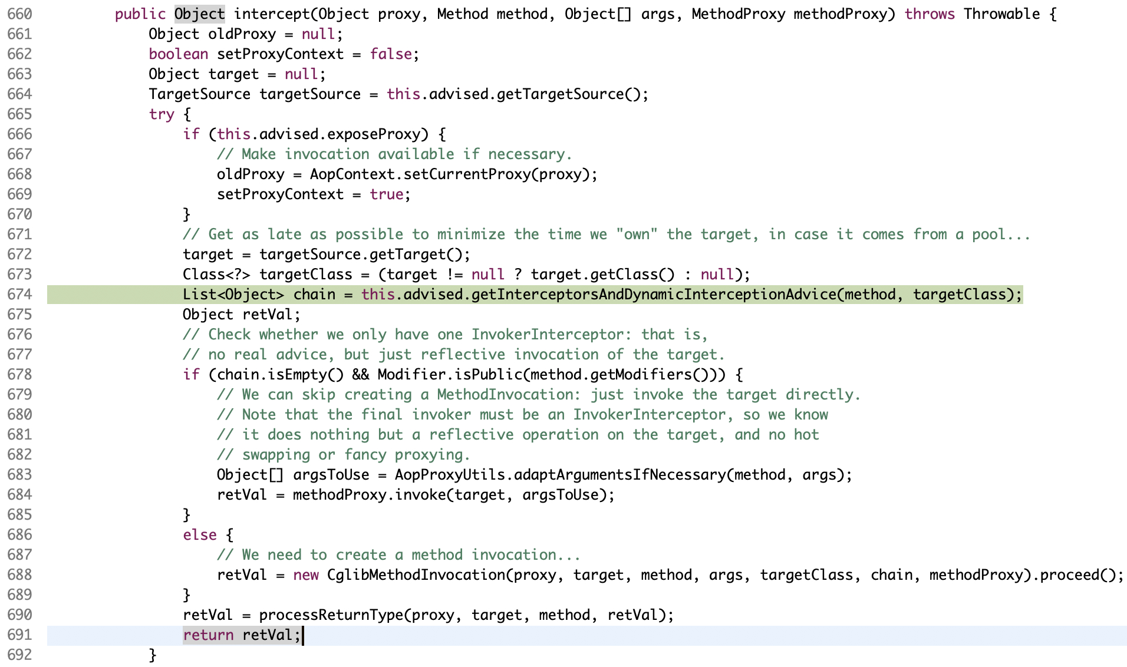Click the 'boolean' keyword on line 662
The height and width of the screenshot is (667, 1127).
coord(178,54)
